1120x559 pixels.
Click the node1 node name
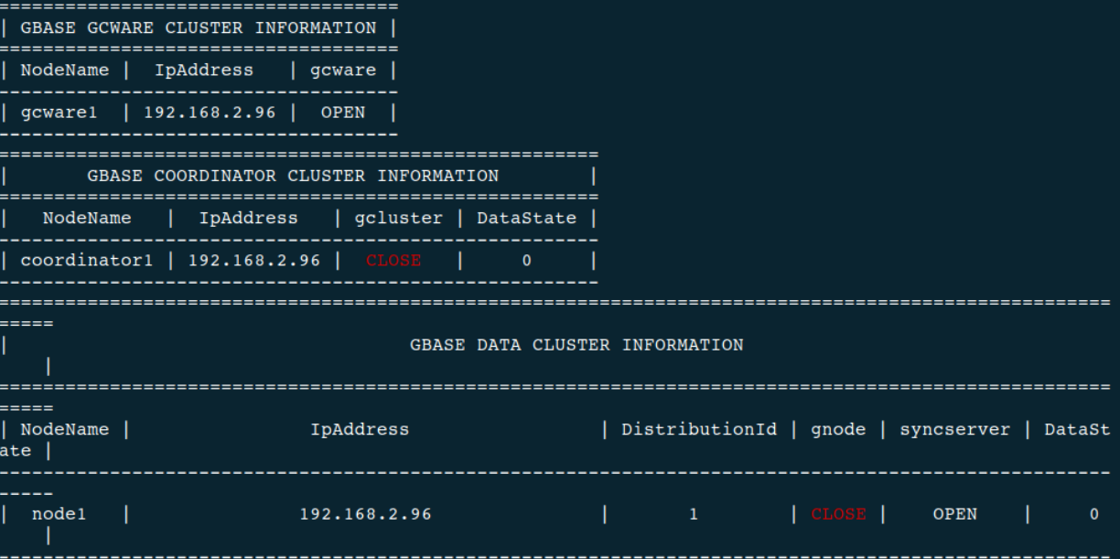[59, 514]
